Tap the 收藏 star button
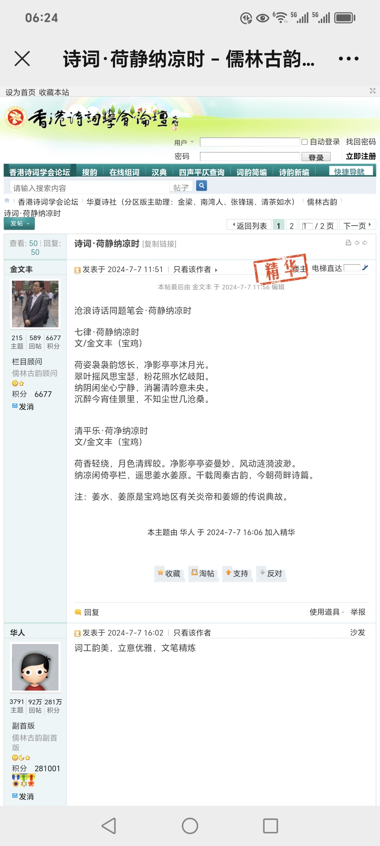This screenshot has width=380, height=846. coord(169,573)
